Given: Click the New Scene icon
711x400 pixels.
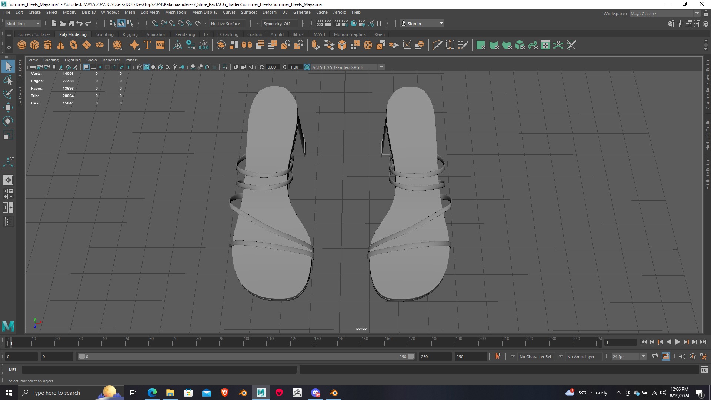Looking at the screenshot, I should (54, 23).
